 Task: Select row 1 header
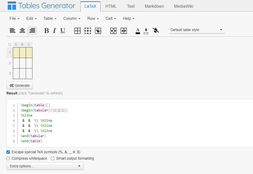tap(10, 52)
